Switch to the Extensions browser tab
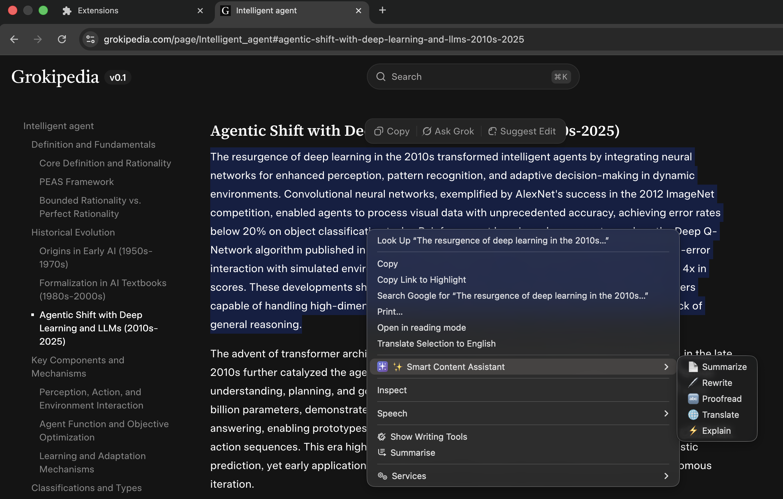 coord(98,11)
